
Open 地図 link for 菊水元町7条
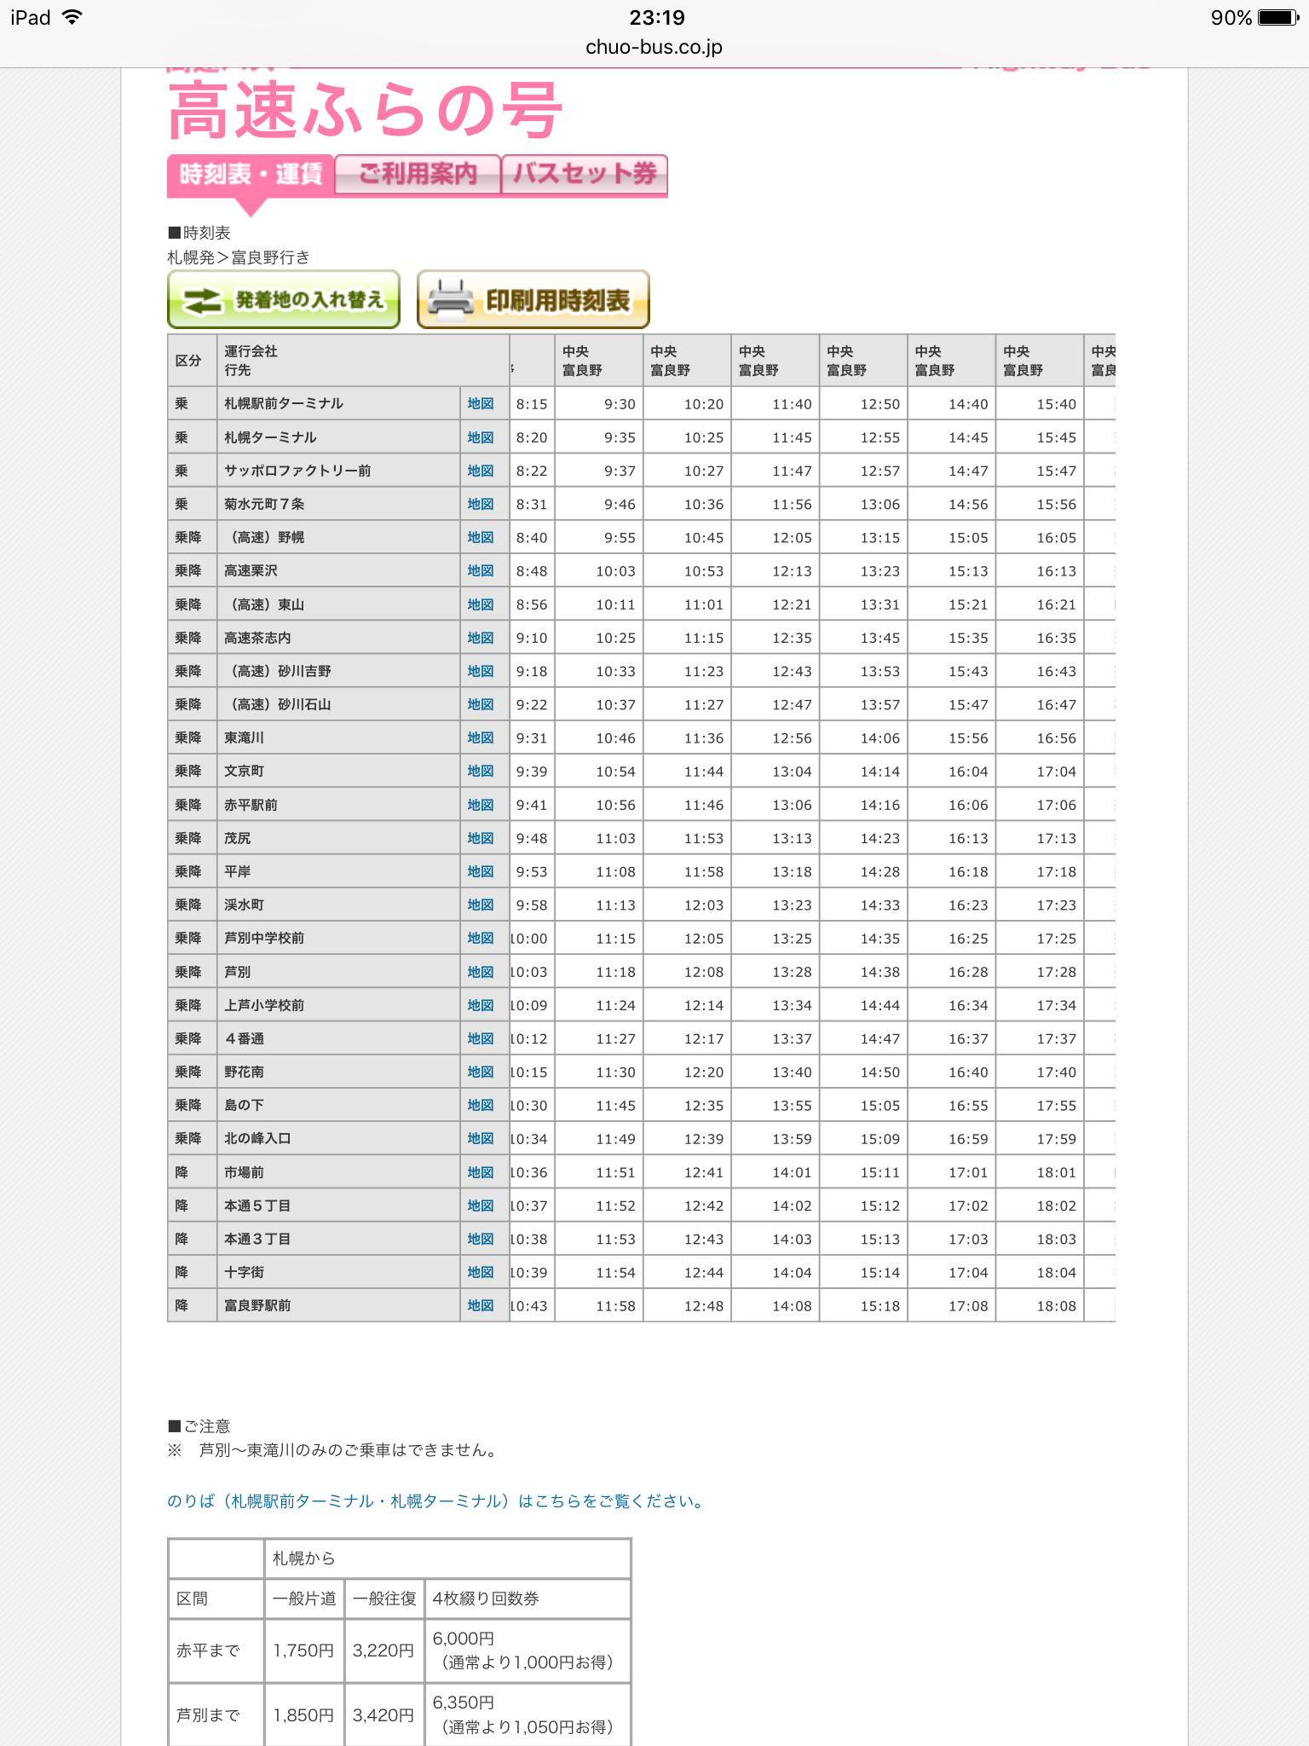481,504
